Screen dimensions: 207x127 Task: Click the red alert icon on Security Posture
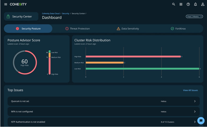coord(18,29)
